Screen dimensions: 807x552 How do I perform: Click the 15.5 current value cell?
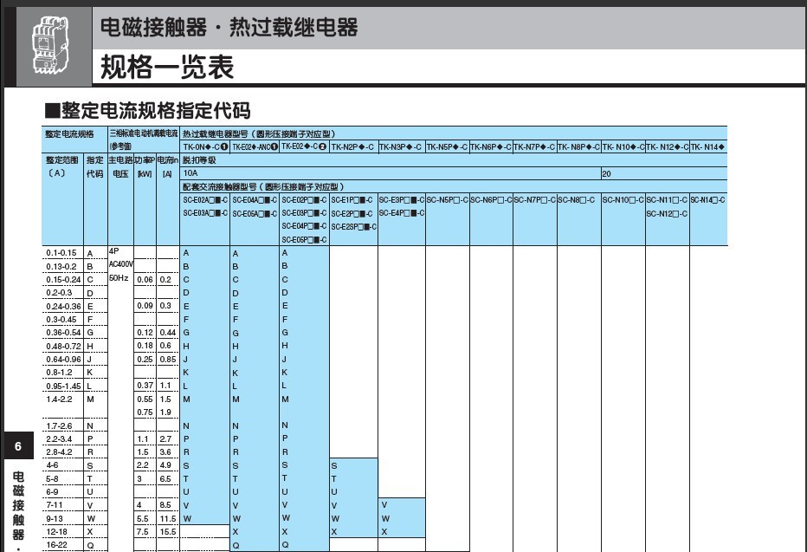(167, 531)
